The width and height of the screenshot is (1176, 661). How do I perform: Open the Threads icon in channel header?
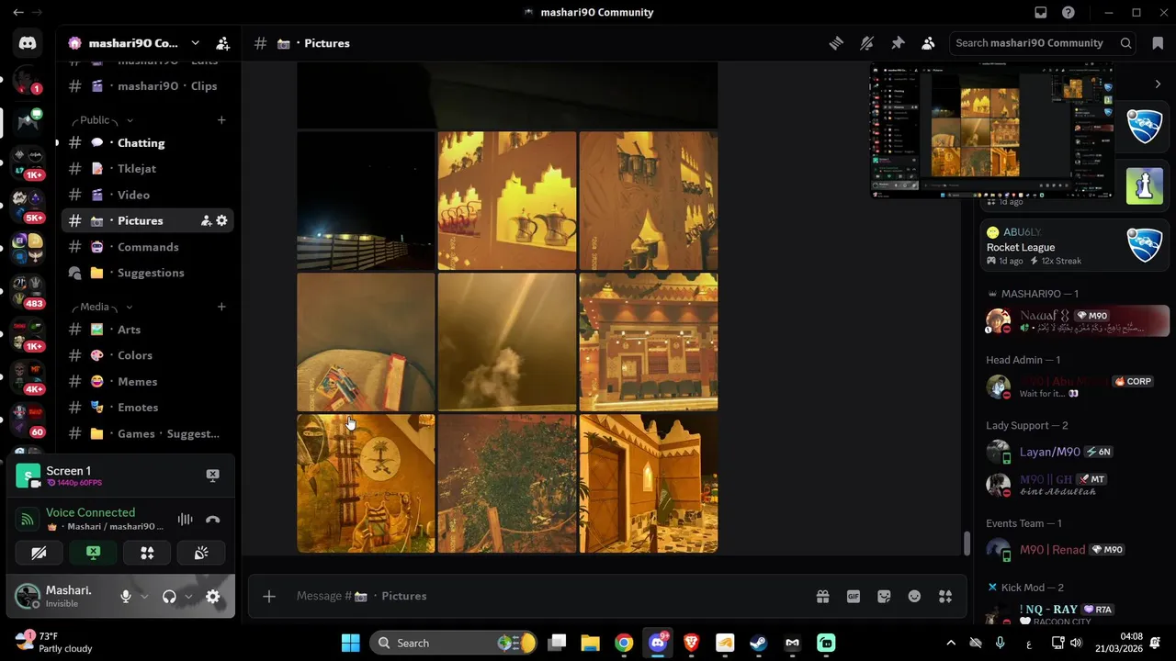click(836, 43)
